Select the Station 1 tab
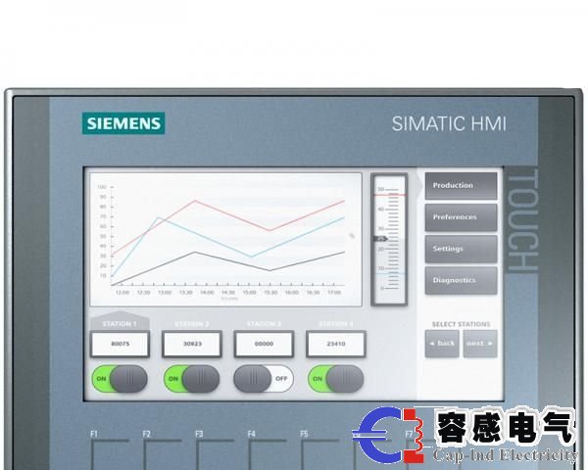Viewport: 588px width, 470px height. 120,323
